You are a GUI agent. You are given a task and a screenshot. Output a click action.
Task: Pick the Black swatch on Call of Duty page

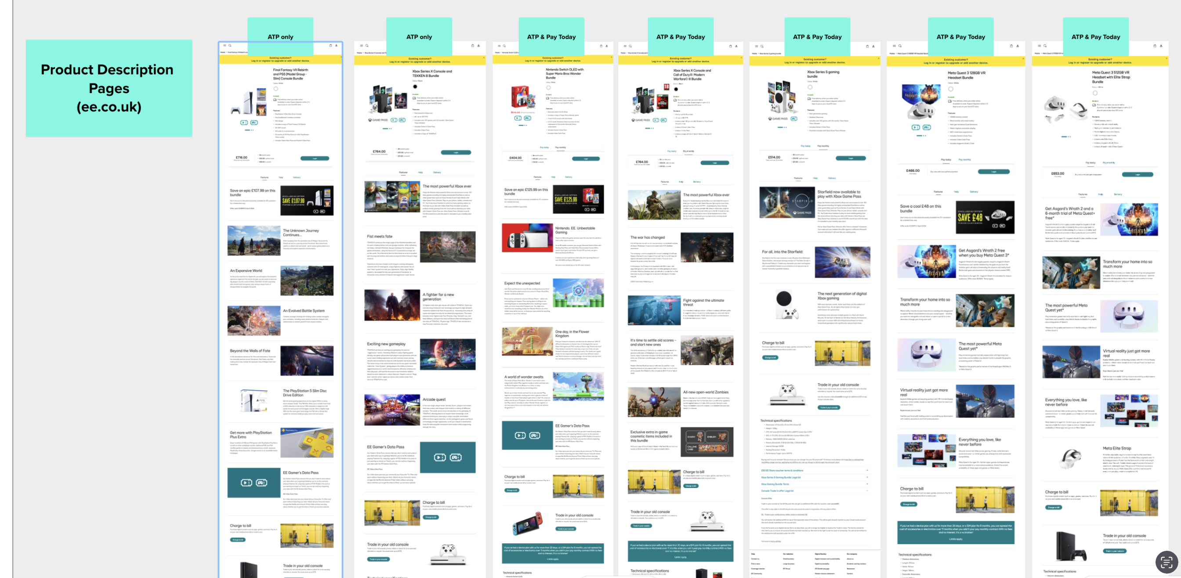pos(676,89)
